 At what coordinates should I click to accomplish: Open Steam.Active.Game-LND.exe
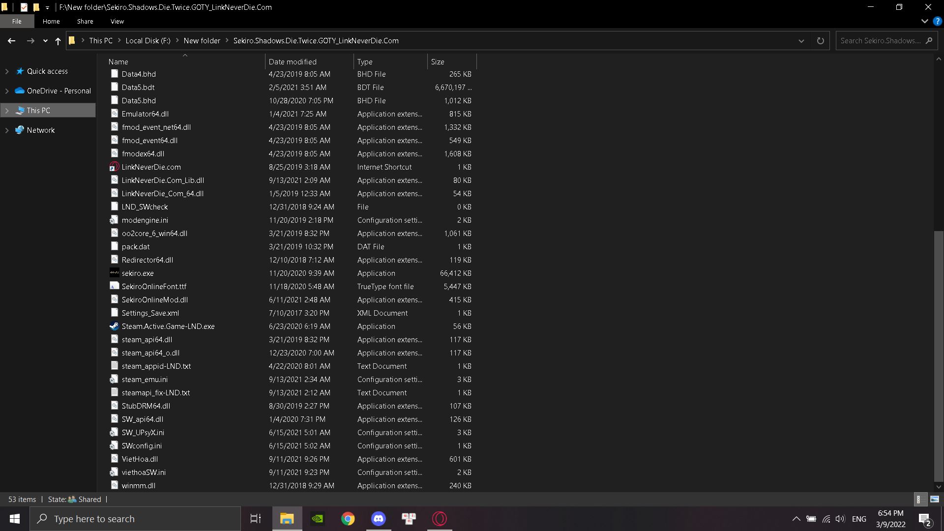pos(169,325)
